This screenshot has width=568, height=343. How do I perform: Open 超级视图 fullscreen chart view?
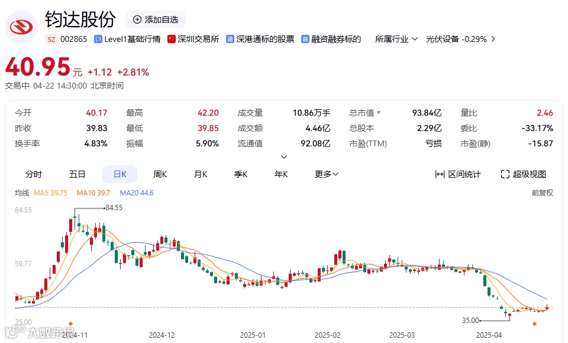524,174
